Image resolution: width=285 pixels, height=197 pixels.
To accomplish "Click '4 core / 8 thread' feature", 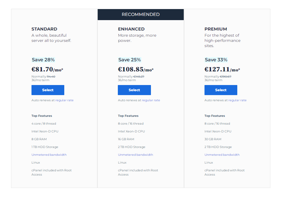I will [x=44, y=124].
